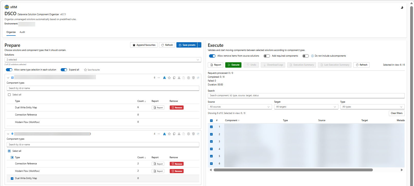Select the Organize tab

[x=11, y=32]
